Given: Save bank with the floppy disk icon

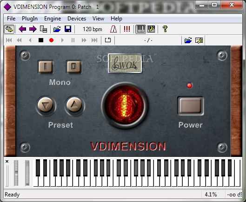Looking at the screenshot, I should 68,29.
